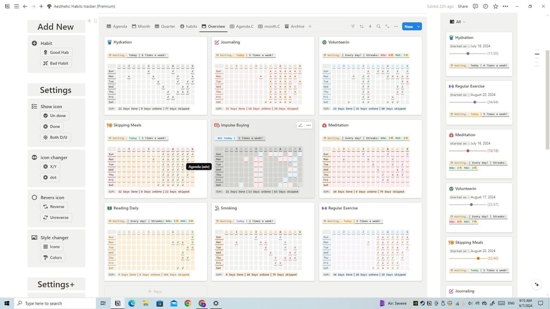550x309 pixels.
Task: Add a new card below Reading Daily
Action: click(155, 291)
